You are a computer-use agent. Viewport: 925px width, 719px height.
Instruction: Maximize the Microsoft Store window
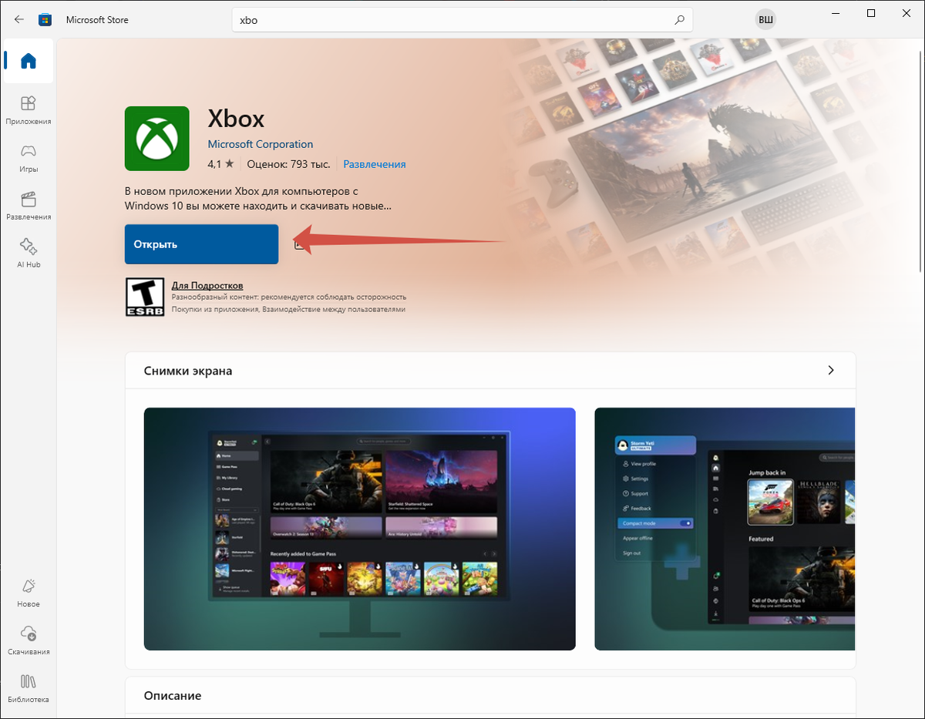pyautogui.click(x=871, y=13)
